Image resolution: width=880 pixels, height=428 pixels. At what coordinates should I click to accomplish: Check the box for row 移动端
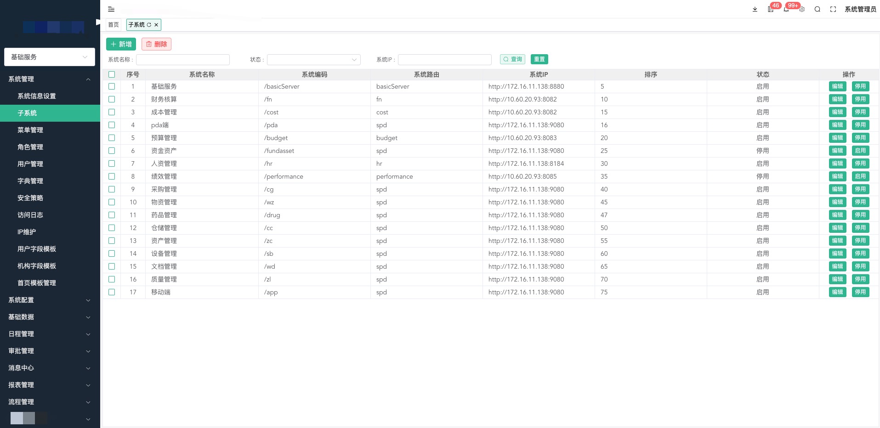pyautogui.click(x=112, y=292)
